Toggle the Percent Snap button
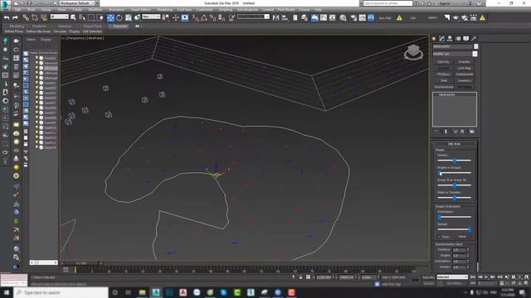The height and width of the screenshot is (298, 531). coord(212,17)
